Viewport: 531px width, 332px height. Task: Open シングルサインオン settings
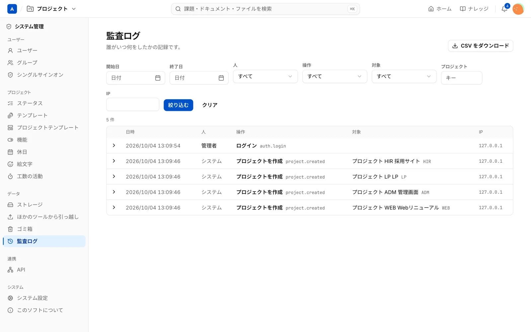coord(44,75)
